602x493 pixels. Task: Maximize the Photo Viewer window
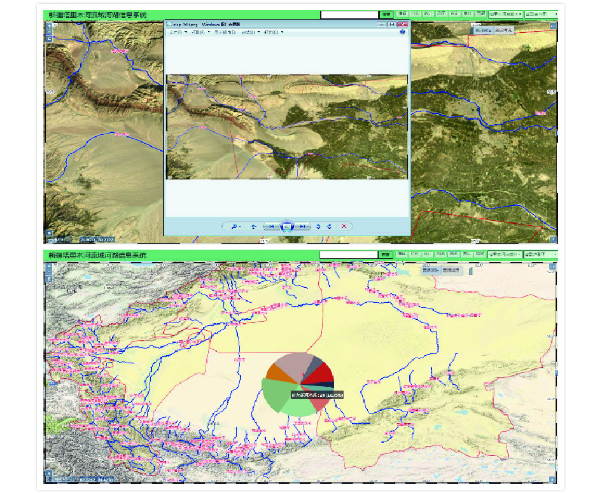point(391,25)
